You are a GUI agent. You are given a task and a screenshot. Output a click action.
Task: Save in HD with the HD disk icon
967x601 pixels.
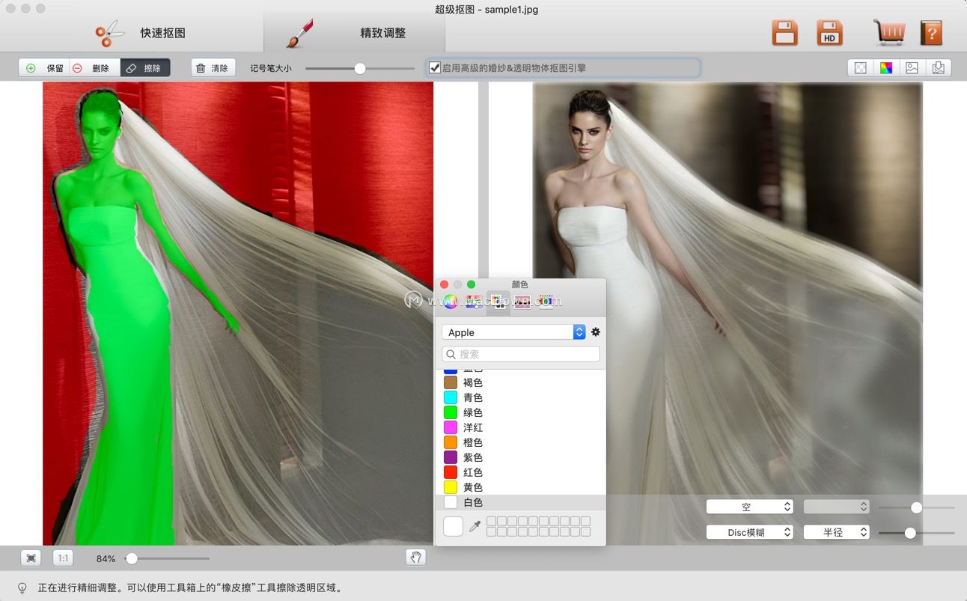click(829, 33)
